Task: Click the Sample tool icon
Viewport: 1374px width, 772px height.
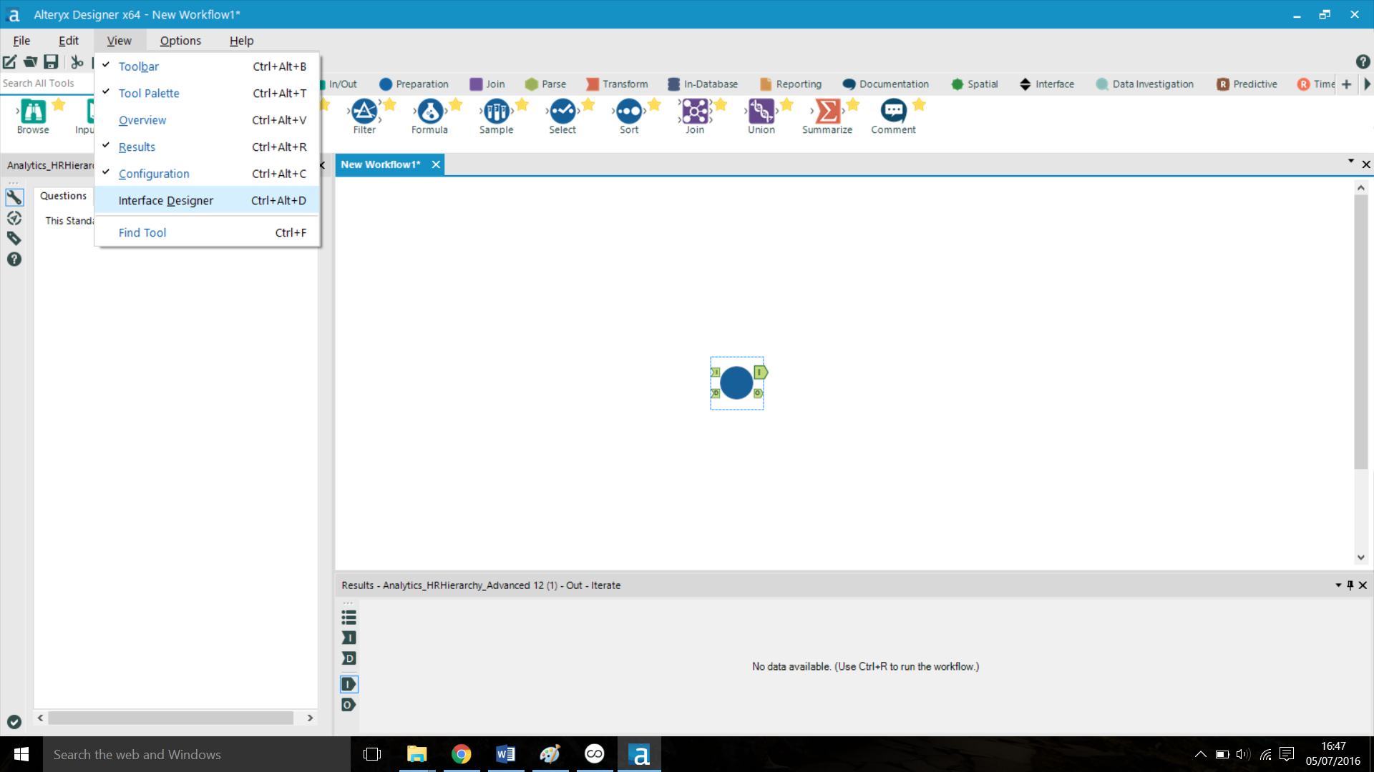Action: point(497,112)
